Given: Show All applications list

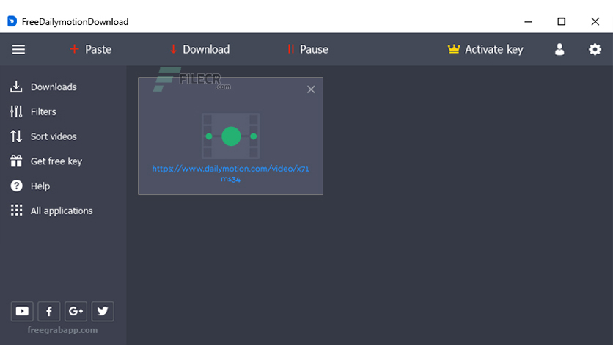Looking at the screenshot, I should pos(51,211).
